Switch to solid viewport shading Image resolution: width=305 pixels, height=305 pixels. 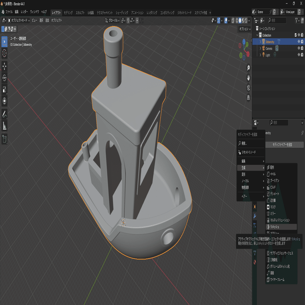(x=240, y=20)
